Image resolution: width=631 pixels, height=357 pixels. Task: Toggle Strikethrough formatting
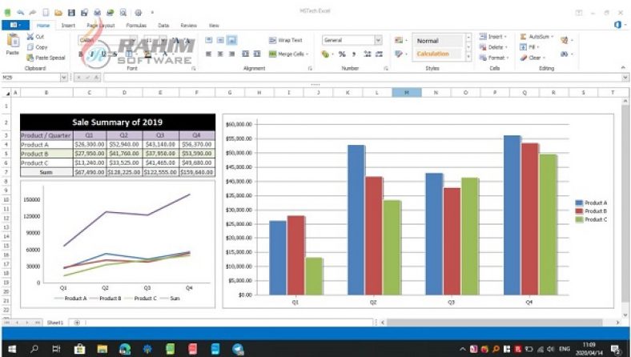point(115,54)
